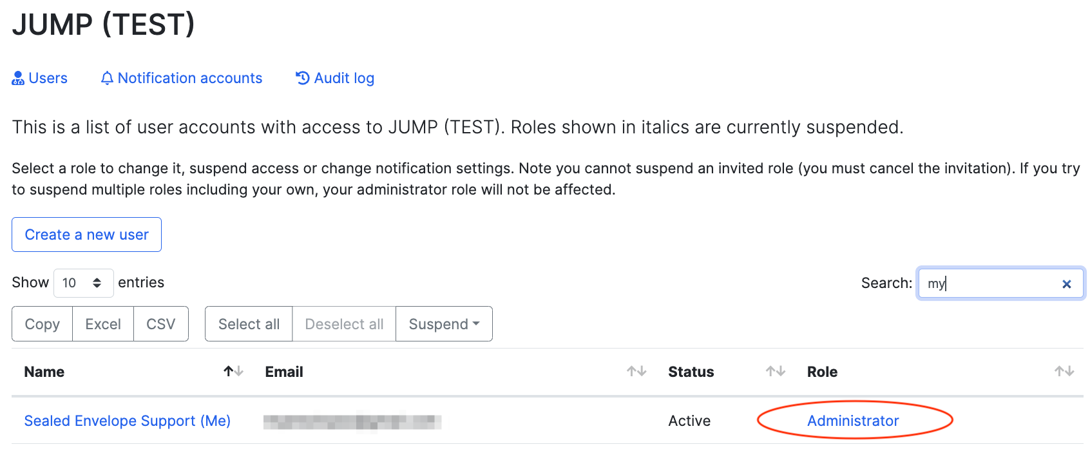1090x451 pixels.
Task: Sort table by Email column arrows
Action: pyautogui.click(x=636, y=371)
